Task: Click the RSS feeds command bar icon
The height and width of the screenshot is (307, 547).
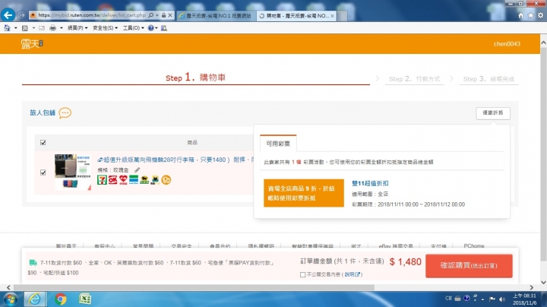Action: 25,28
